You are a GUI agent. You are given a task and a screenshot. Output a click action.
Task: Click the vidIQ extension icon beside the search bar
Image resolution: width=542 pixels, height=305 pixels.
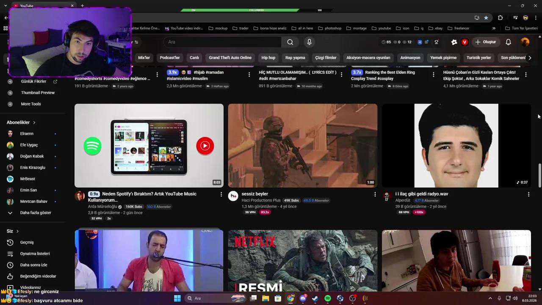pos(465,42)
